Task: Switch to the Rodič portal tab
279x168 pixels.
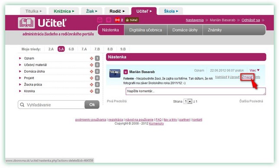Action: coord(117,11)
